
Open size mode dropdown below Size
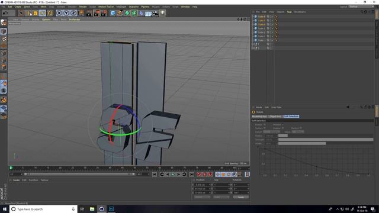pos(221,197)
